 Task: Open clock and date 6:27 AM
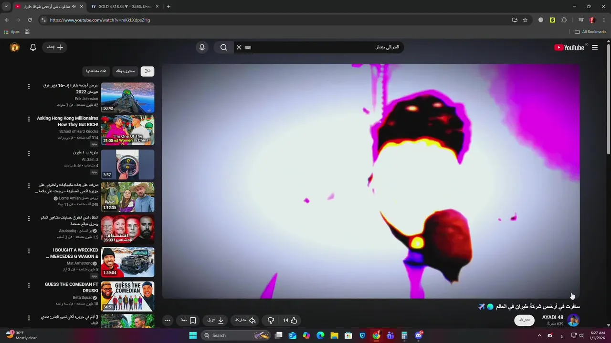click(598, 335)
